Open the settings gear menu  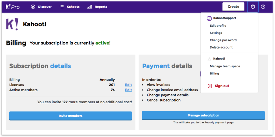click(x=253, y=7)
